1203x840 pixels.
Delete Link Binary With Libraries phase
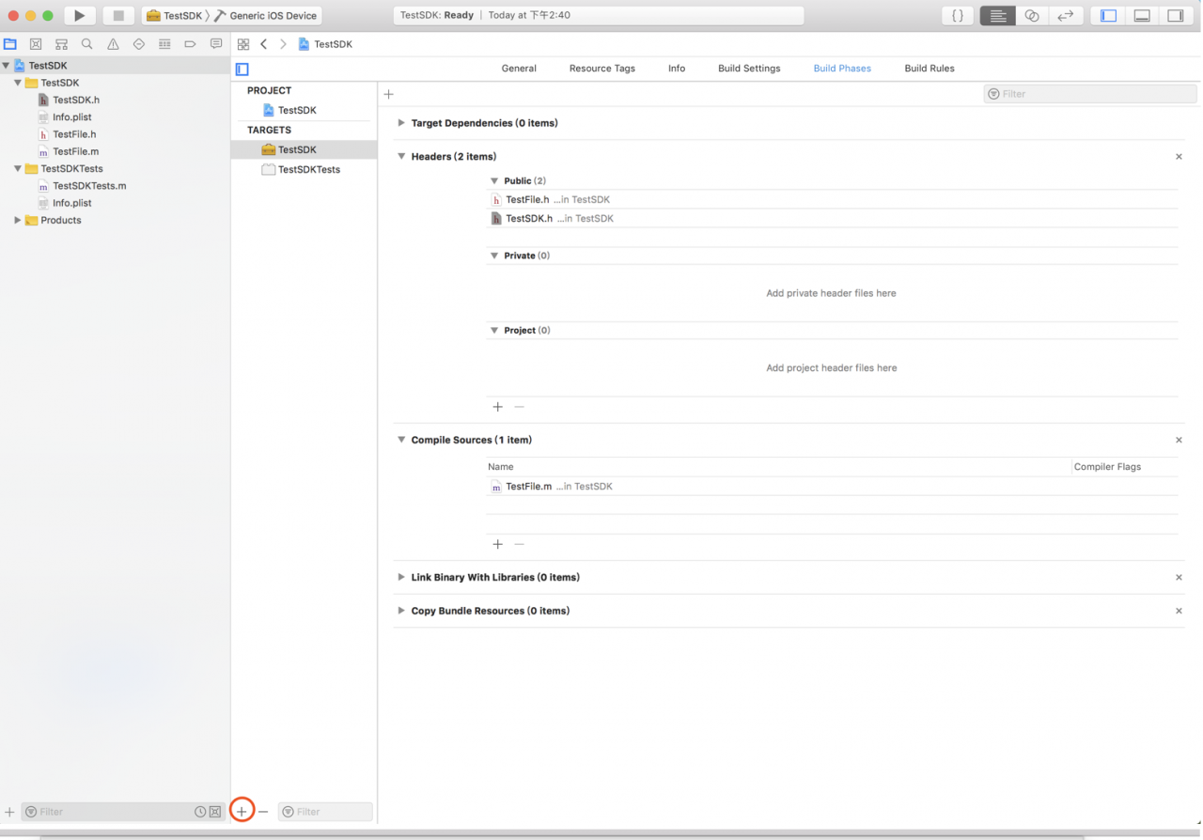(x=1179, y=578)
